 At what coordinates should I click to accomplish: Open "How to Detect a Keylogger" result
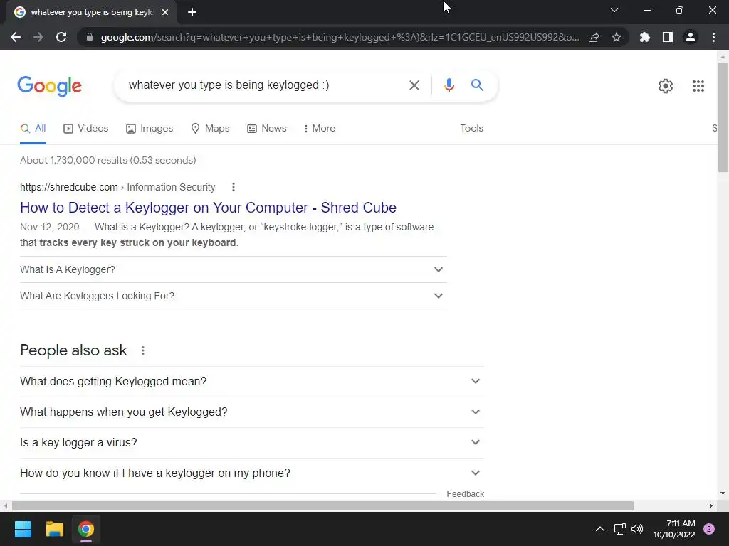209,208
